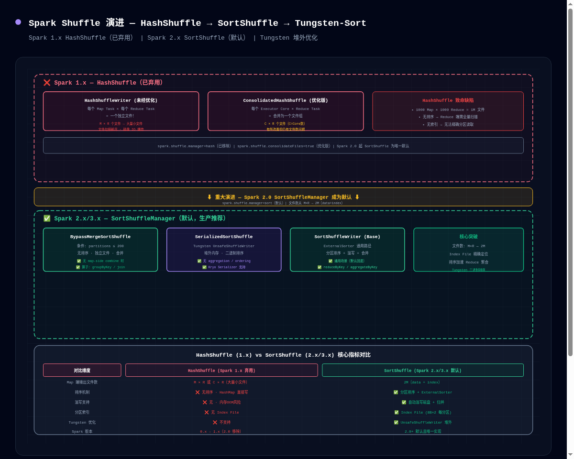Click the green check beside 自动溢写磁盘 + 归并
Image resolution: width=574 pixels, height=459 pixels.
point(404,402)
